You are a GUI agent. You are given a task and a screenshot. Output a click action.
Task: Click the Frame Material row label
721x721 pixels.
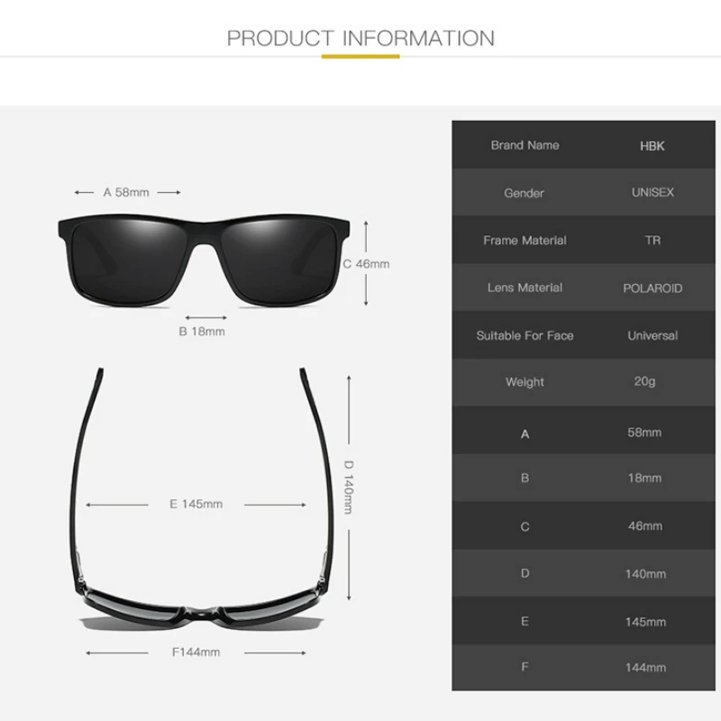[x=525, y=241]
